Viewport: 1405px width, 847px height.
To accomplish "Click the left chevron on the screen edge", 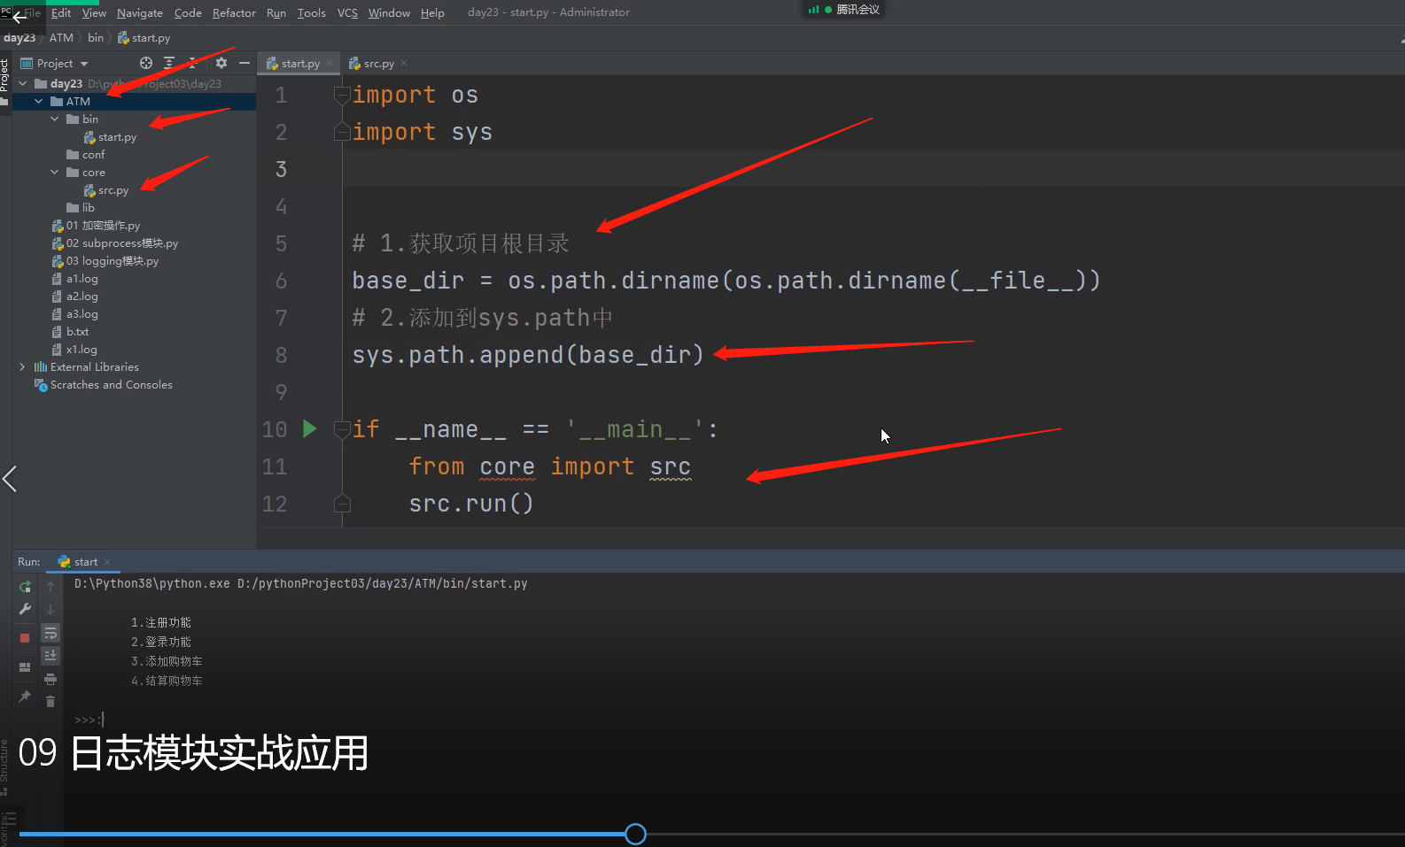I will click(x=10, y=479).
